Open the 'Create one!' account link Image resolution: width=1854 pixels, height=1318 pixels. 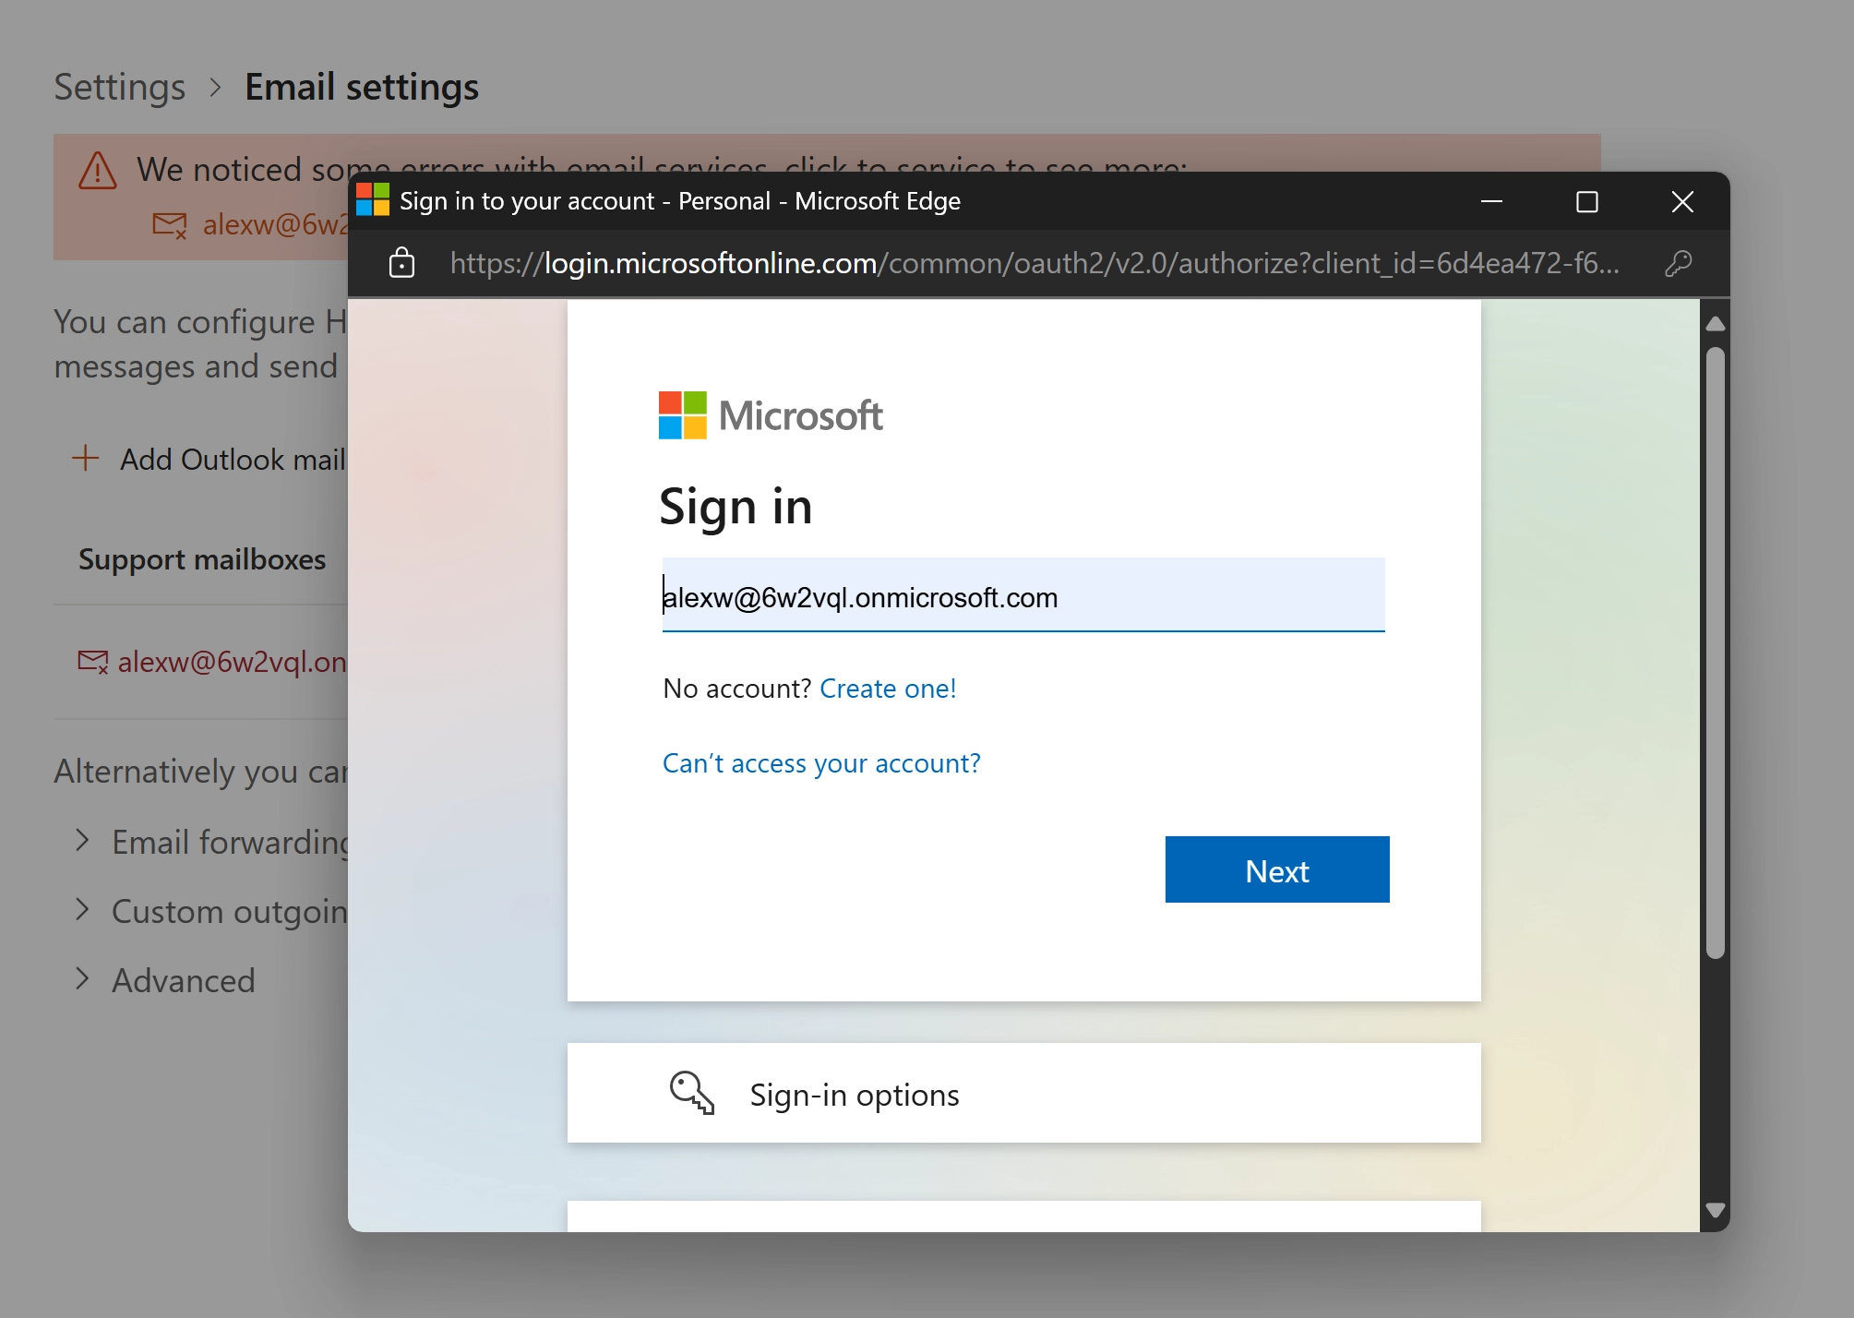tap(888, 689)
